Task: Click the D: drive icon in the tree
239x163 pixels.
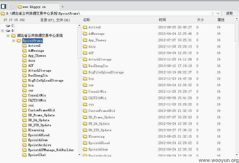Action: click(8, 31)
